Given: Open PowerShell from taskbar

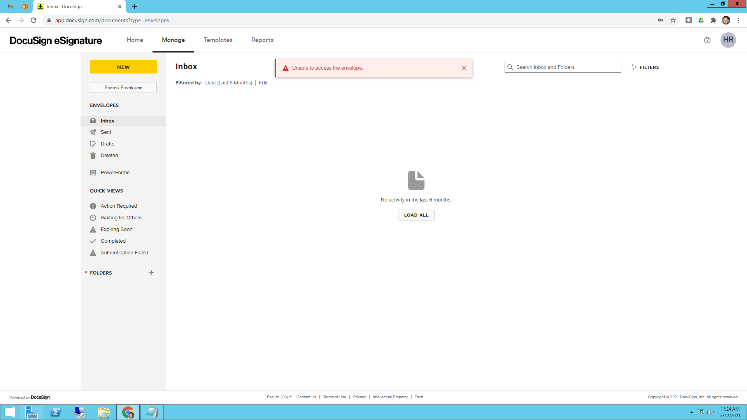Looking at the screenshot, I should [56, 412].
